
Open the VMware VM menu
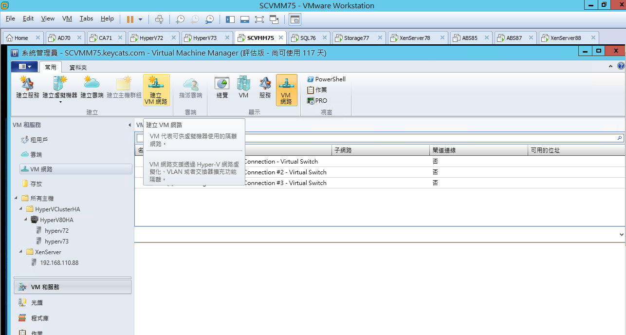pos(67,19)
